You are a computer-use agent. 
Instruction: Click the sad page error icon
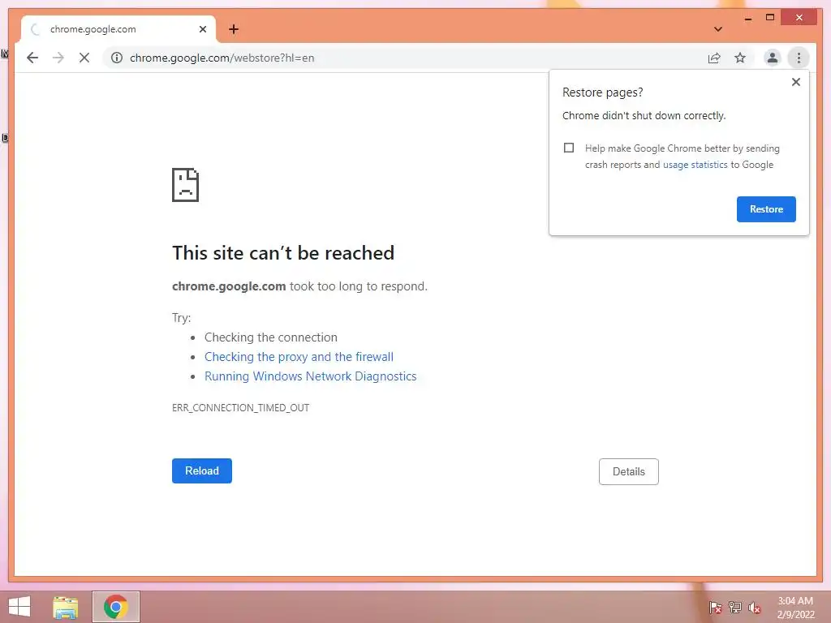click(x=185, y=185)
